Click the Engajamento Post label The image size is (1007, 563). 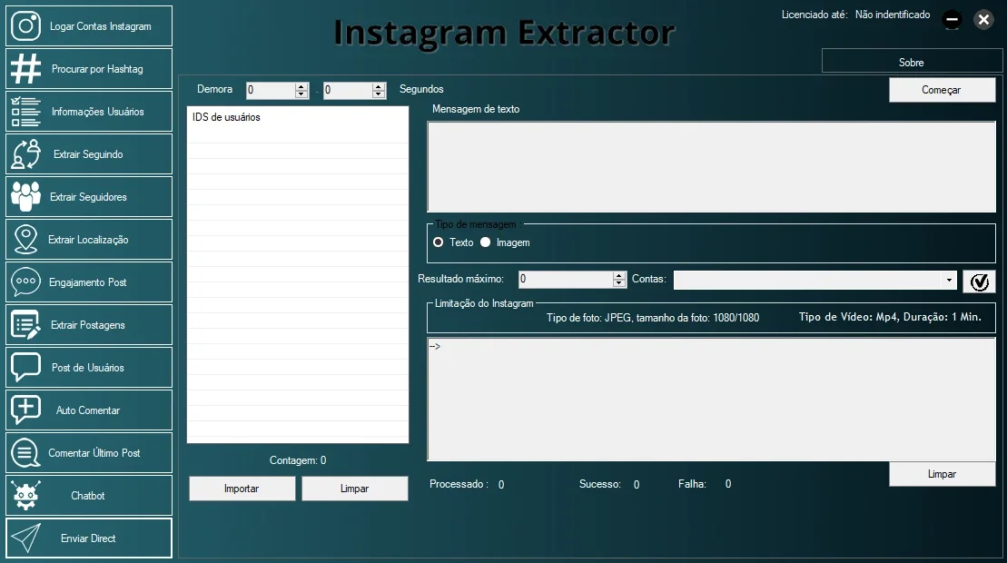click(88, 282)
